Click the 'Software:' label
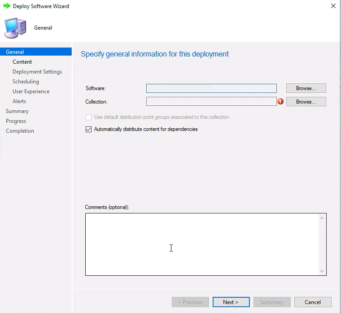Image resolution: width=341 pixels, height=313 pixels. pyautogui.click(x=96, y=88)
